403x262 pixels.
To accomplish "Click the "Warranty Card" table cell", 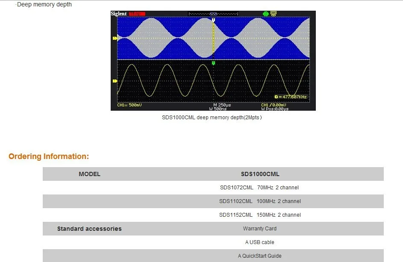I will pyautogui.click(x=259, y=229).
